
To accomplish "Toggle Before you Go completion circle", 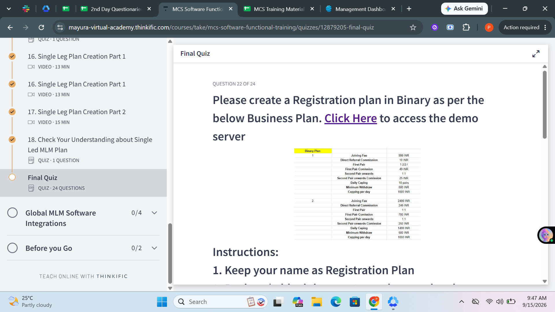I will click(12, 248).
